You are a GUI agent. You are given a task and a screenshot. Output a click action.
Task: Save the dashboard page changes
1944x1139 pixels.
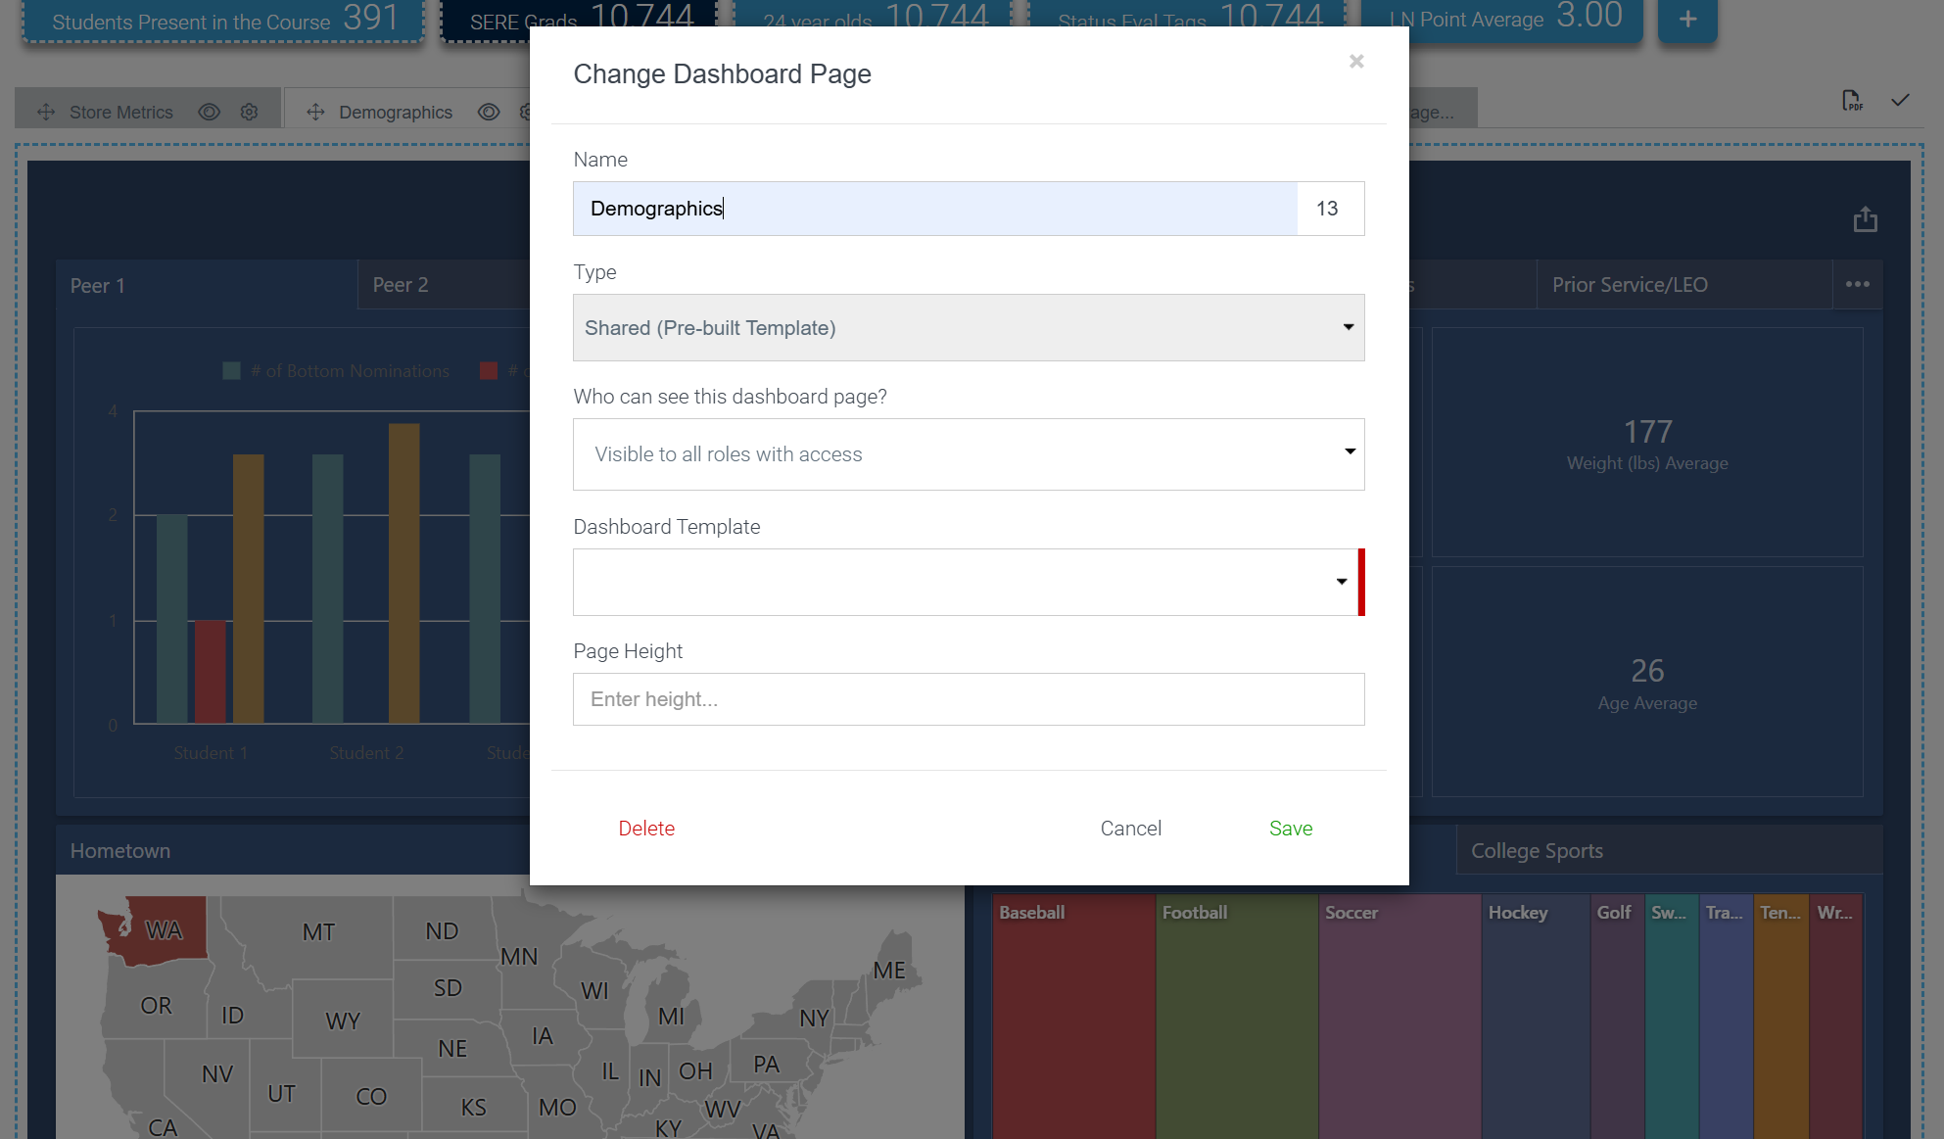point(1290,829)
